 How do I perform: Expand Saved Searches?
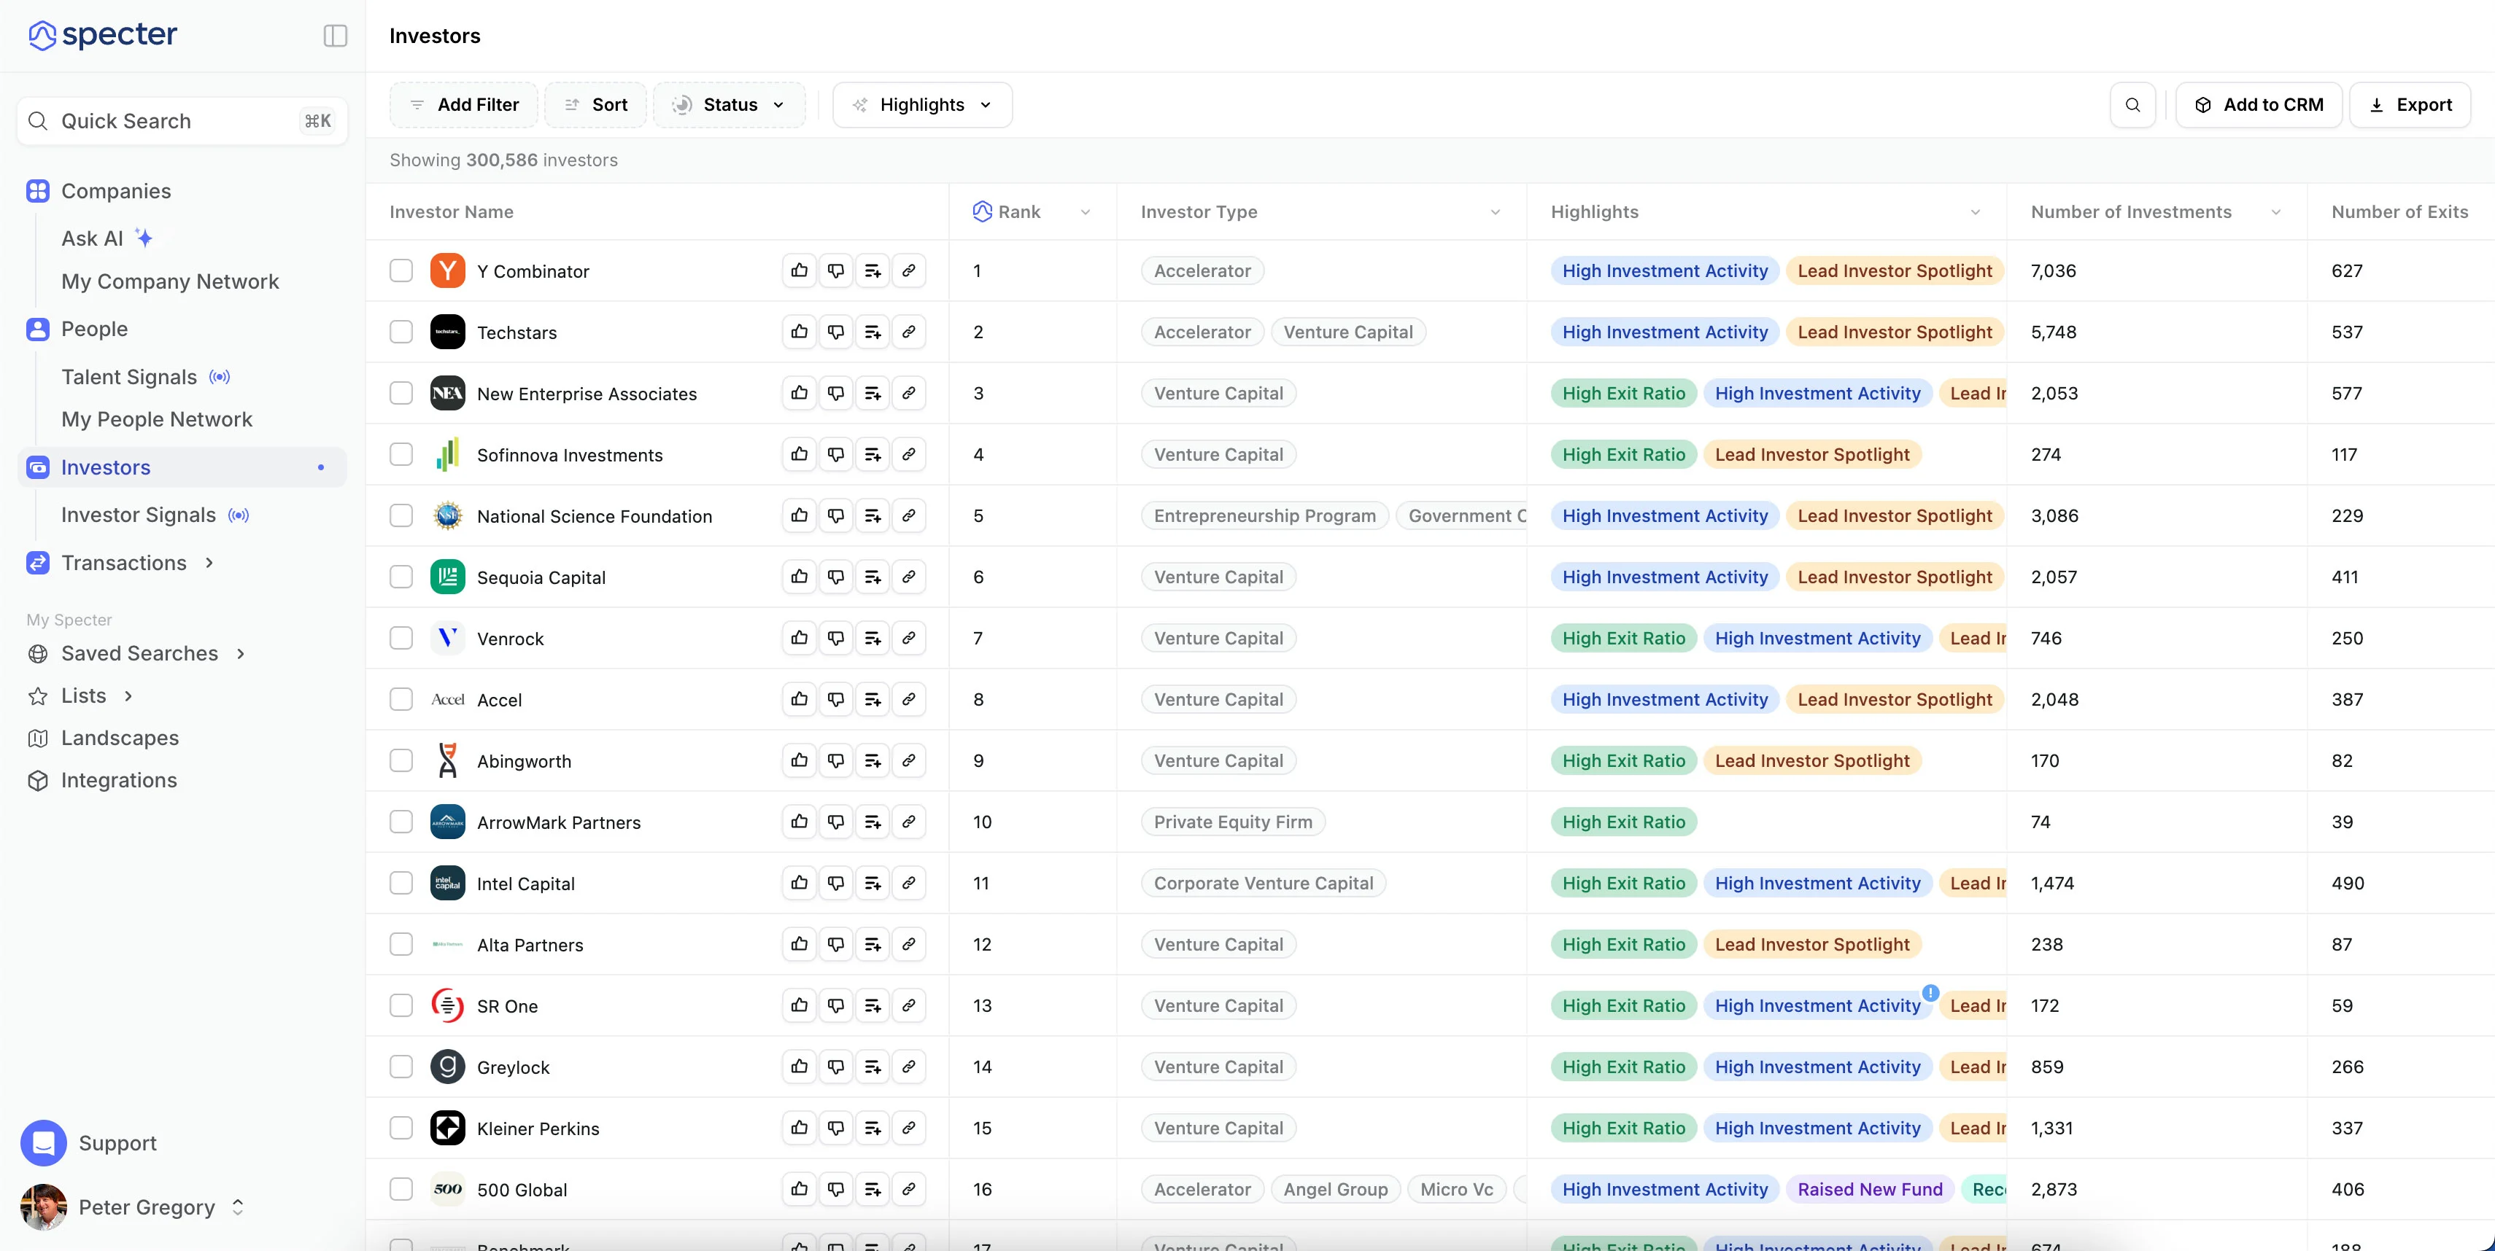[240, 654]
